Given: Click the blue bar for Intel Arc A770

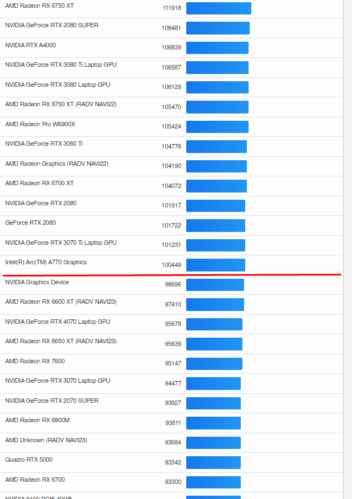Looking at the screenshot, I should coord(216,265).
